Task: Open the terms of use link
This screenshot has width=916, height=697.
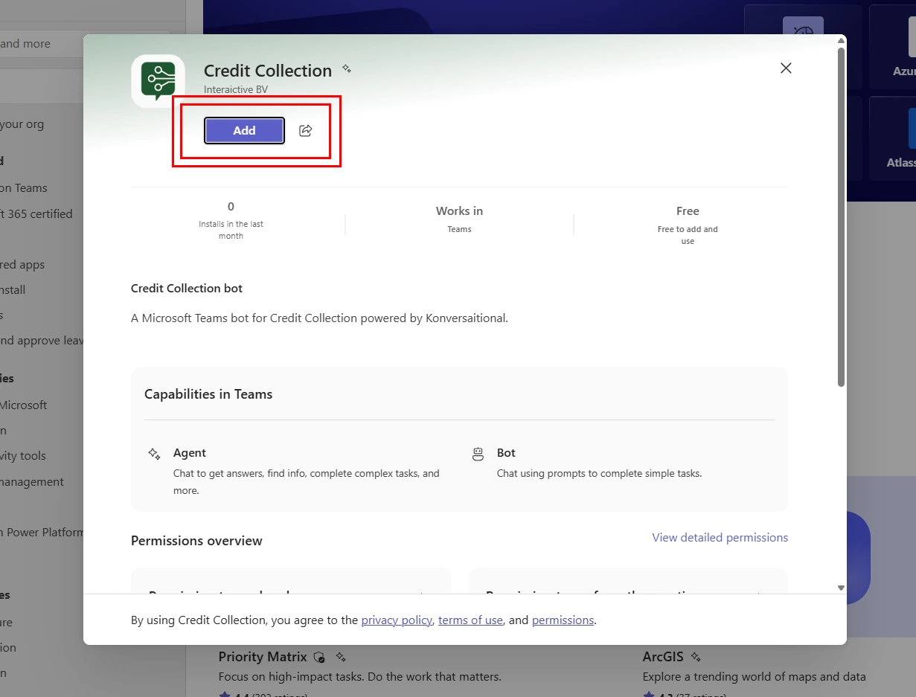Action: 470,620
